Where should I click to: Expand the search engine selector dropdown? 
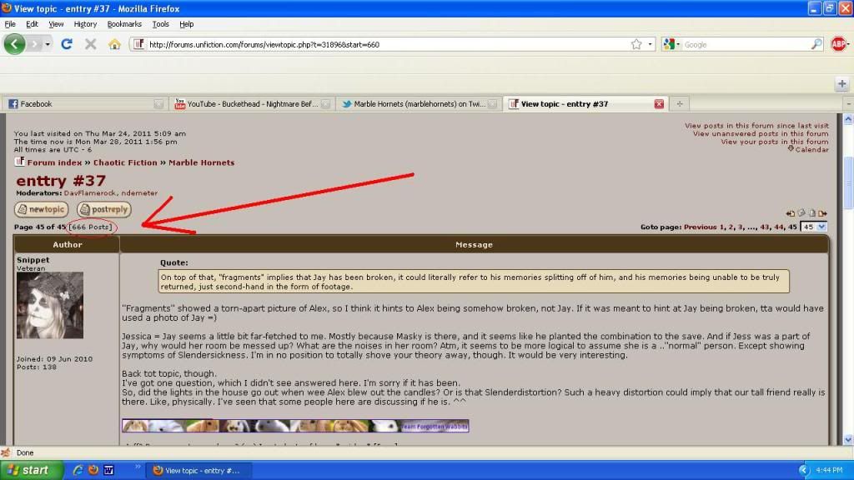pos(672,44)
